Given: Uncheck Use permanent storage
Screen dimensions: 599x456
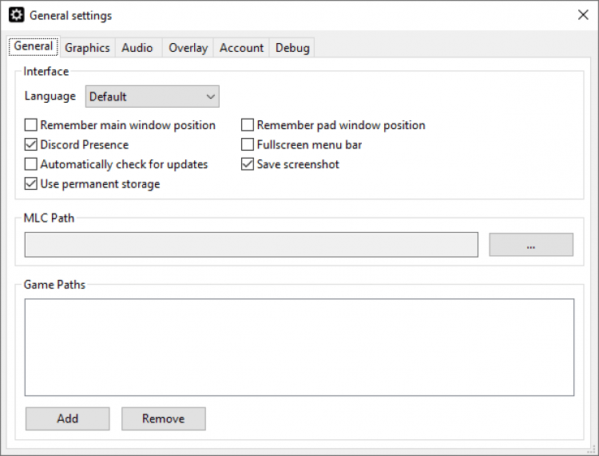Looking at the screenshot, I should [31, 184].
